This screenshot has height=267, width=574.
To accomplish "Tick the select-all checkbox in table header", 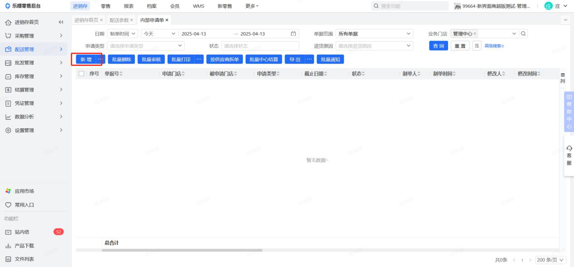I will (x=82, y=74).
